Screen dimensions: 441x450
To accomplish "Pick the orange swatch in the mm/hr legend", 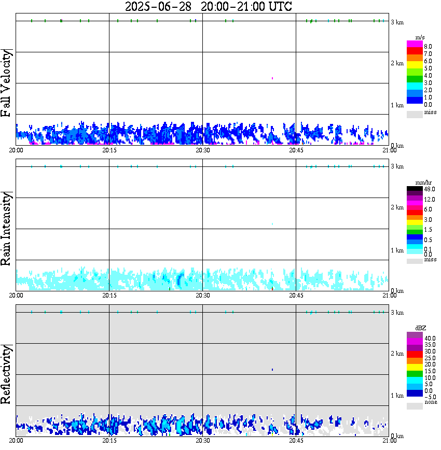I will (415, 218).
